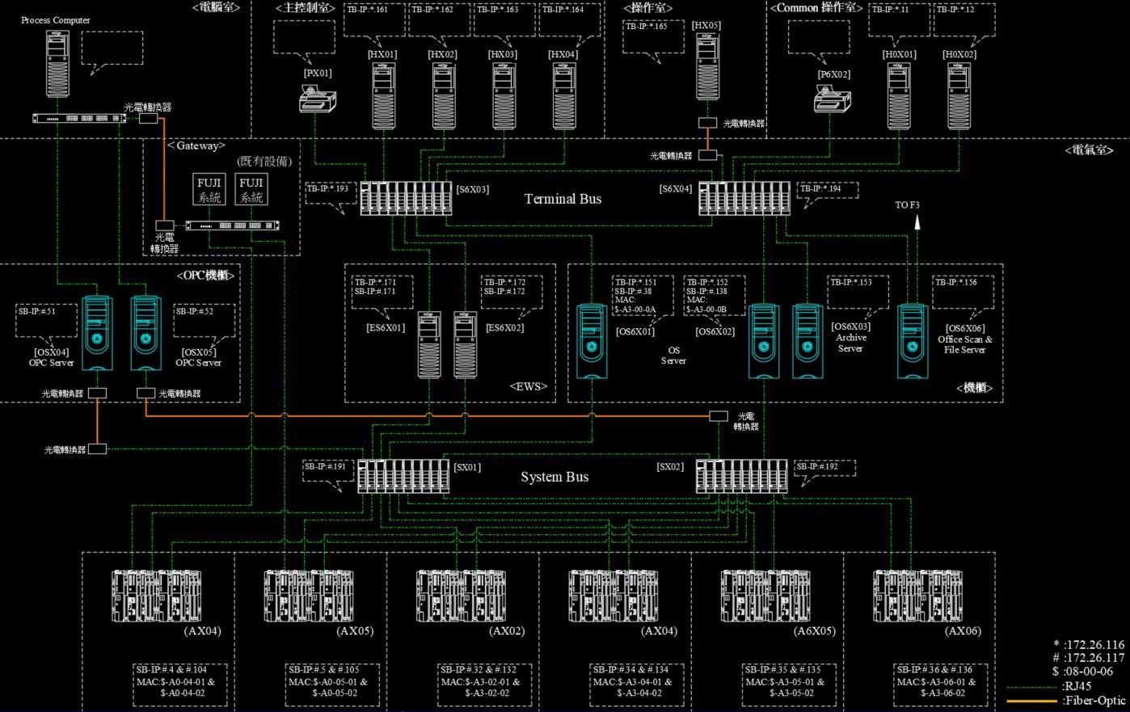Viewport: 1130px width, 712px height.
Task: Click the Process Computer tower icon
Action: (57, 64)
